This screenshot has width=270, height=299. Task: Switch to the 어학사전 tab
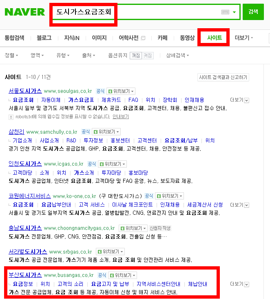(128, 38)
